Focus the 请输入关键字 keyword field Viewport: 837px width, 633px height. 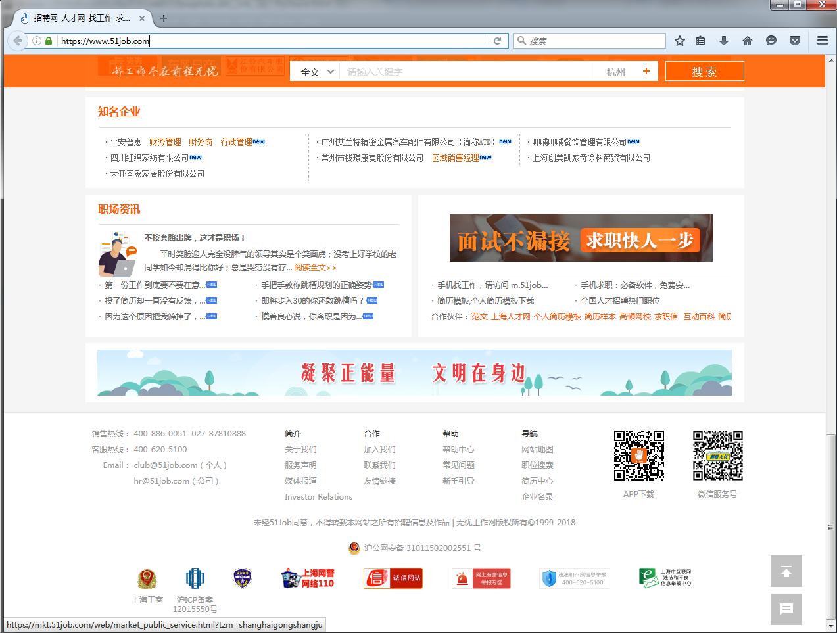pos(464,72)
